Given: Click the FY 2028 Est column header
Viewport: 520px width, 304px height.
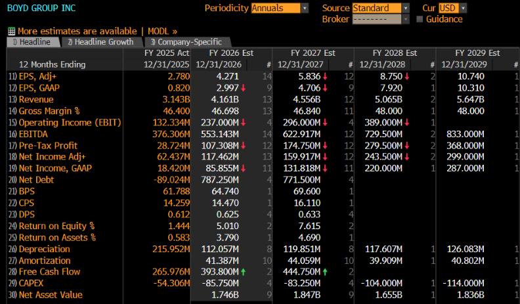Looking at the screenshot, I should coord(395,53).
